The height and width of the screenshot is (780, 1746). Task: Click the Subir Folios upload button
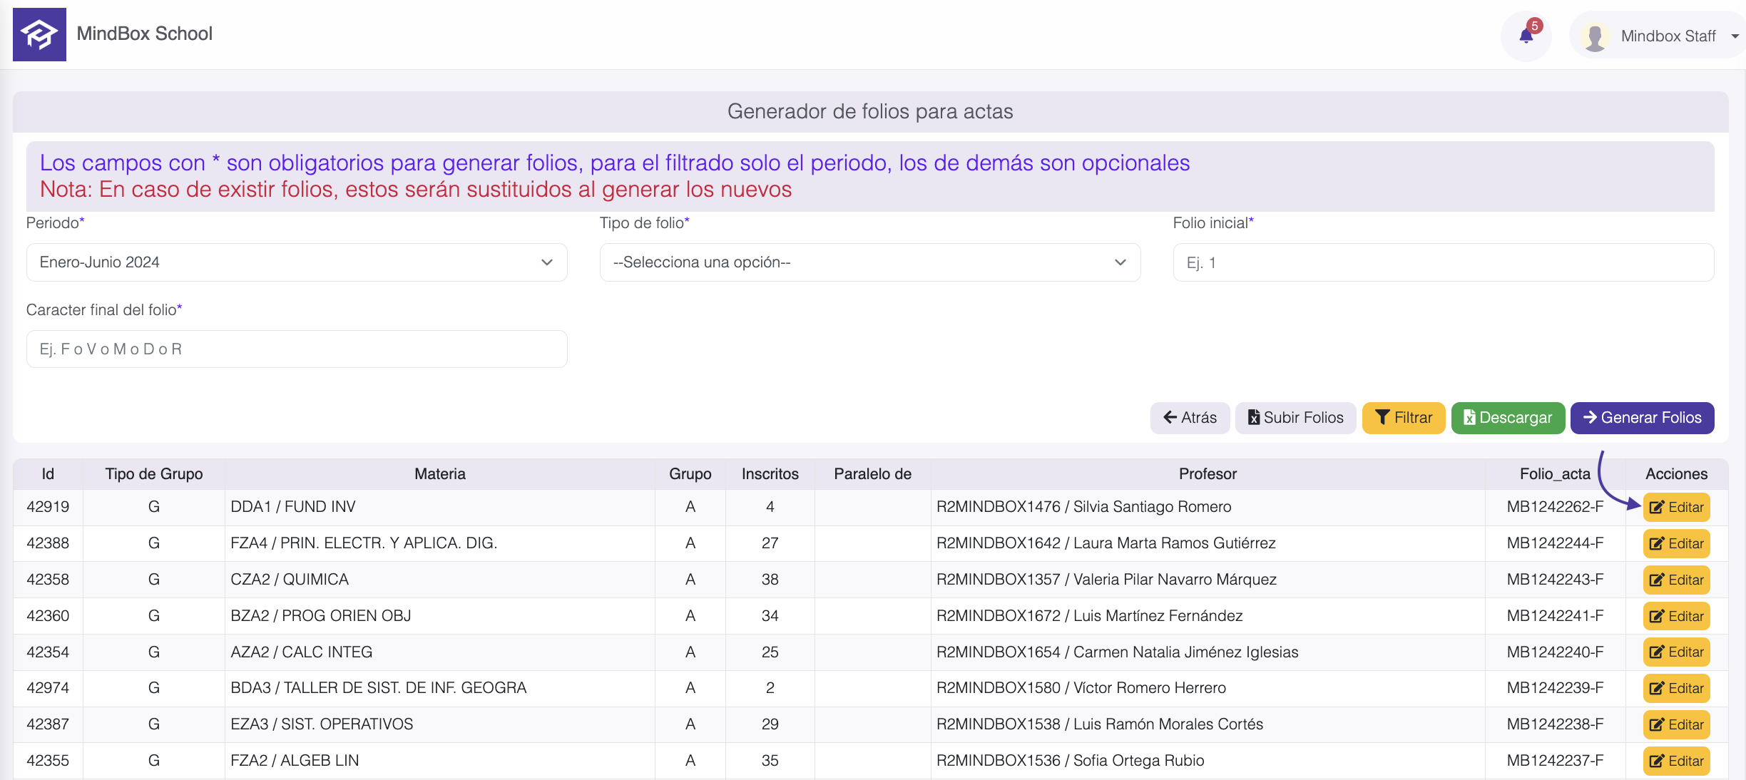pyautogui.click(x=1295, y=418)
